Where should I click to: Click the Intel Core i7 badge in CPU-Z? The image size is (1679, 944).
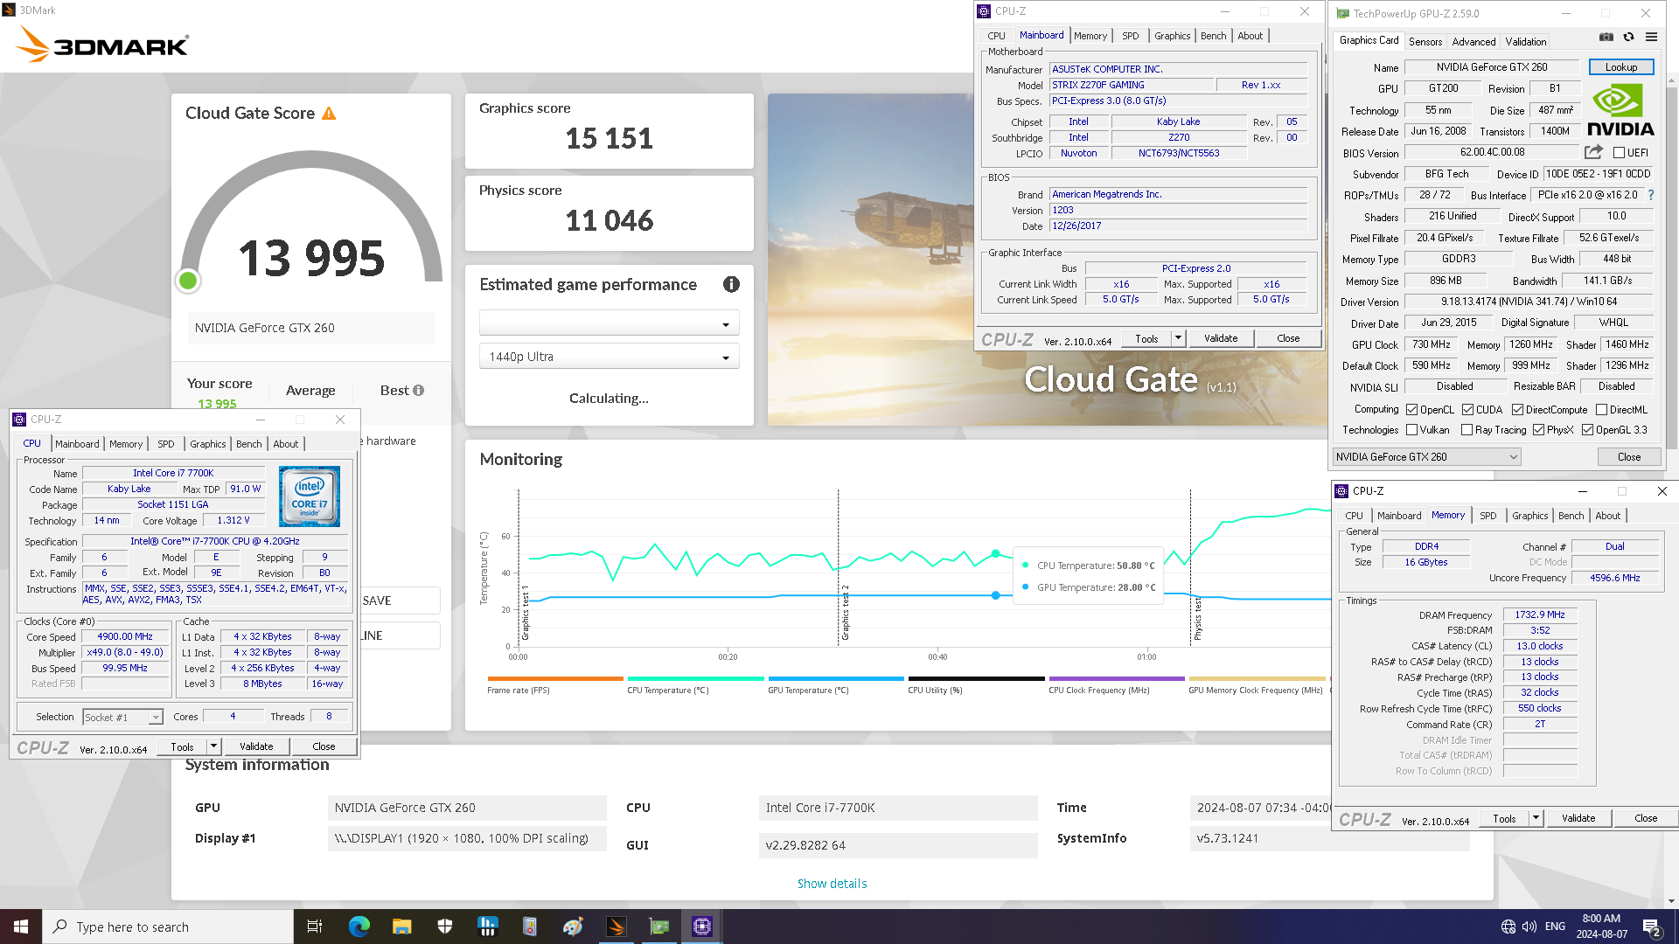click(x=310, y=496)
